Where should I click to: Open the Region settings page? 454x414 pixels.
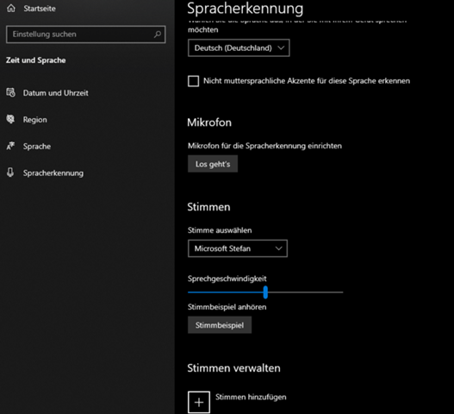(x=35, y=120)
